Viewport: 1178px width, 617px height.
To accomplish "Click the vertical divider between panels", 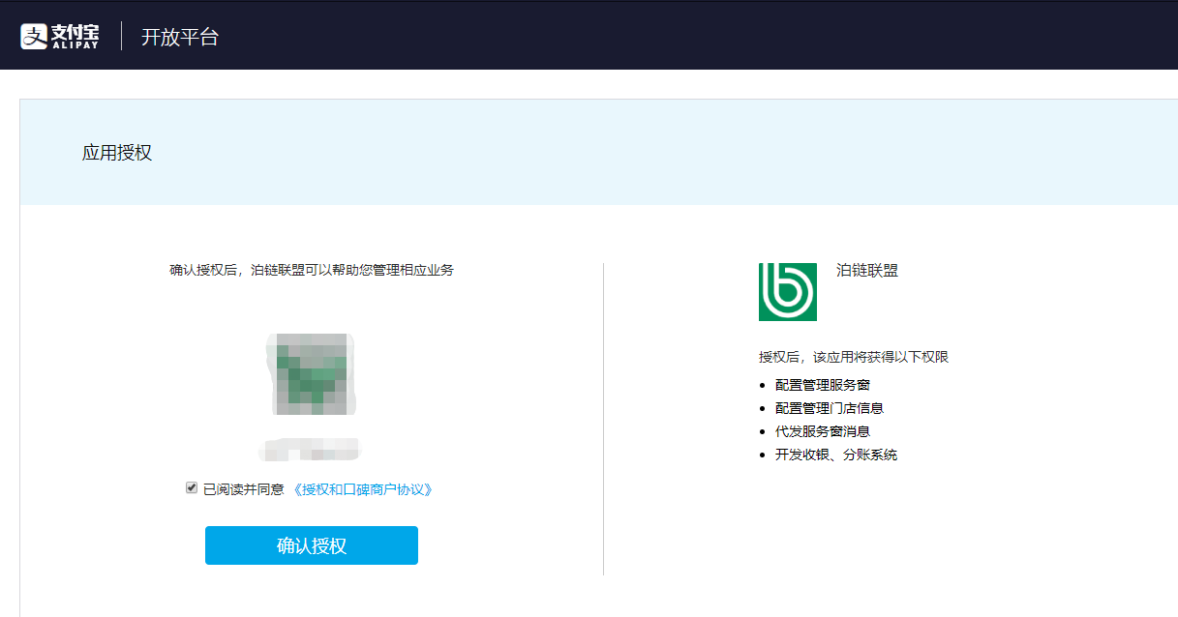I will (x=603, y=418).
